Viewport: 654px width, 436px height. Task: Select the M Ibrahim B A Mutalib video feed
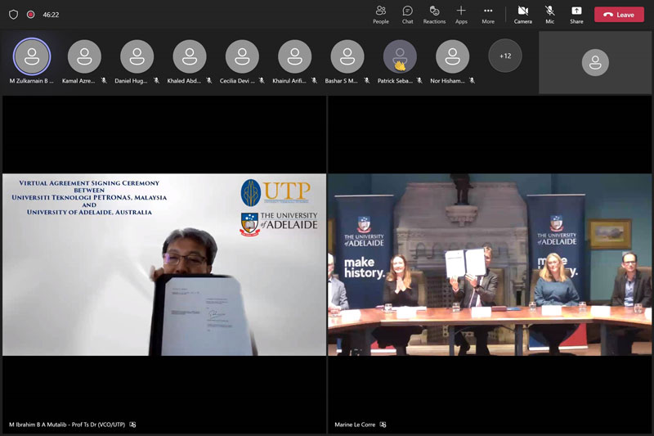164,264
